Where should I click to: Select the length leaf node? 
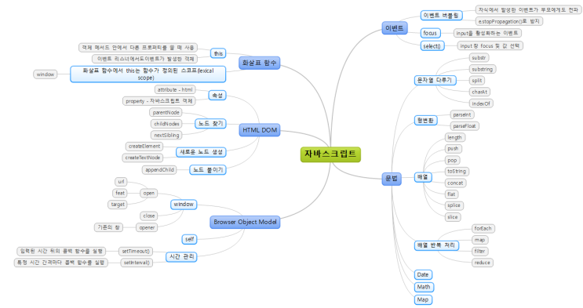(x=455, y=137)
